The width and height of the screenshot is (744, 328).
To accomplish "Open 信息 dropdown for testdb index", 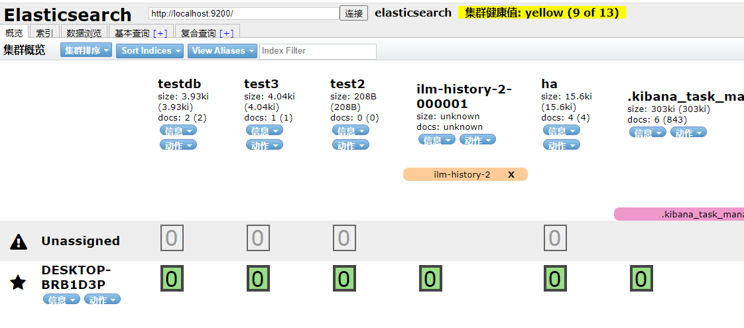I will 178,131.
